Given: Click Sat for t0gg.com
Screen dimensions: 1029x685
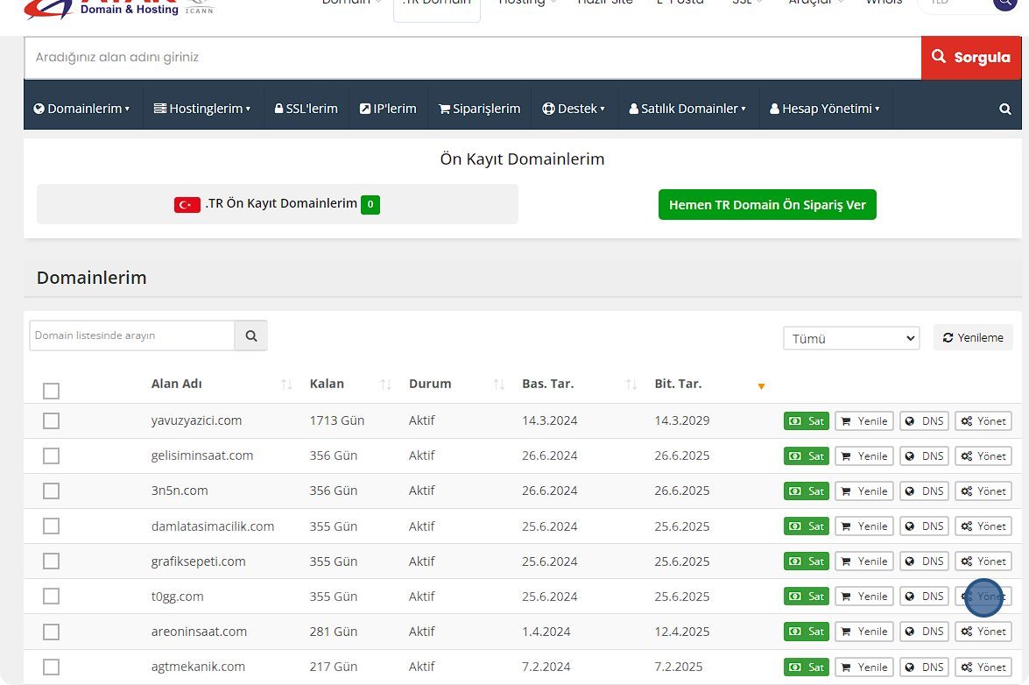Looking at the screenshot, I should [807, 597].
